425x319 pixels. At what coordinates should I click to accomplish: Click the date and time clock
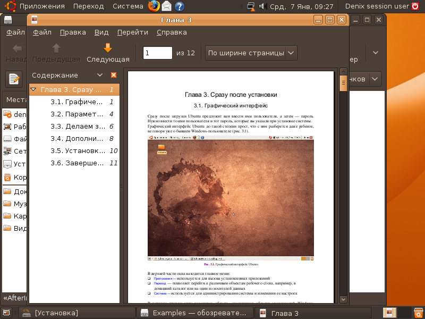[x=301, y=6]
